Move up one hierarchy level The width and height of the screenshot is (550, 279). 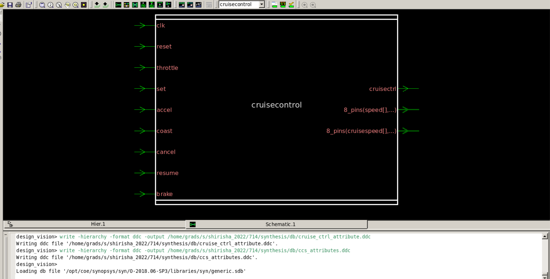pyautogui.click(x=105, y=4)
